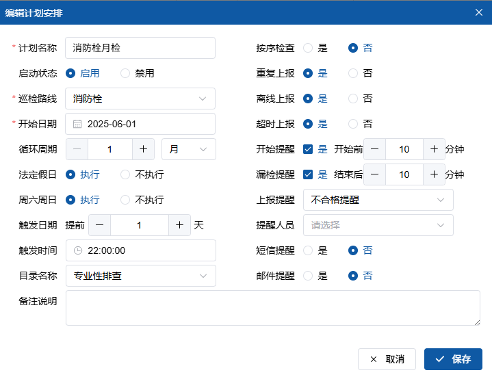
Task: Increase 触发日期 days with plus icon
Action: click(179, 225)
